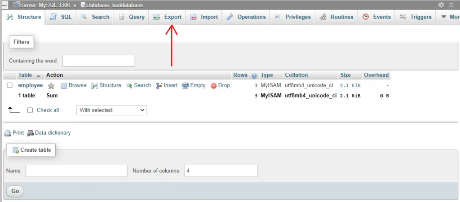Click the Import tab icon
The height and width of the screenshot is (202, 460).
(193, 17)
